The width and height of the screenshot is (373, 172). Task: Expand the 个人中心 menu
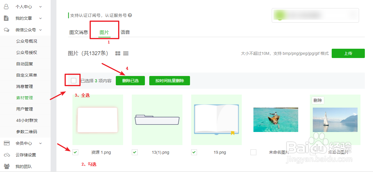[x=40, y=6]
